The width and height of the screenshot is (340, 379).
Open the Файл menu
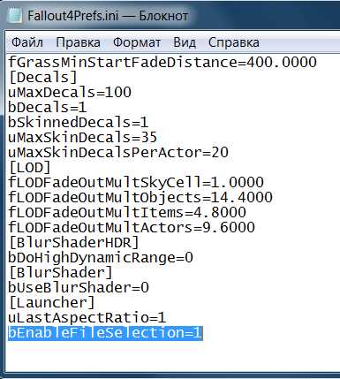[x=27, y=42]
